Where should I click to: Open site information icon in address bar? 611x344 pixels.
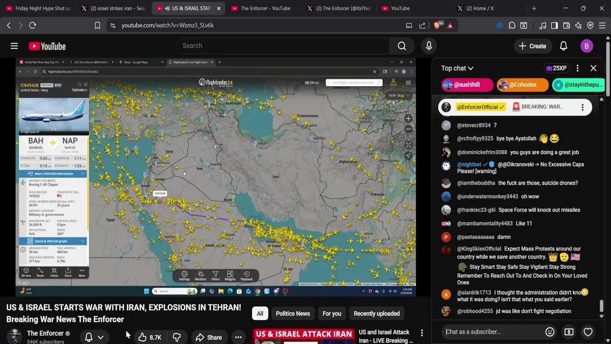click(x=113, y=25)
